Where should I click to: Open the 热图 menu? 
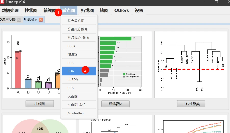(x=104, y=10)
